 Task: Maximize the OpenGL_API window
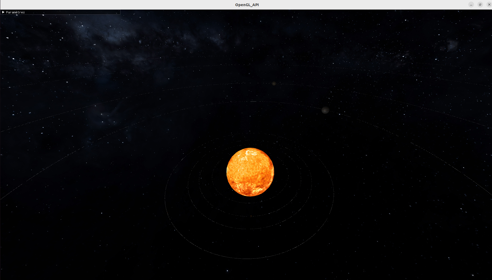[480, 5]
